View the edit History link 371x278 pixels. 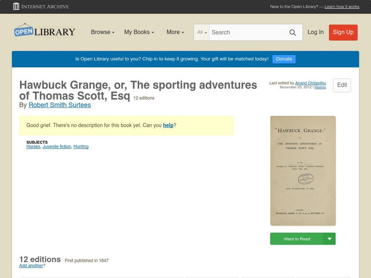pos(320,88)
